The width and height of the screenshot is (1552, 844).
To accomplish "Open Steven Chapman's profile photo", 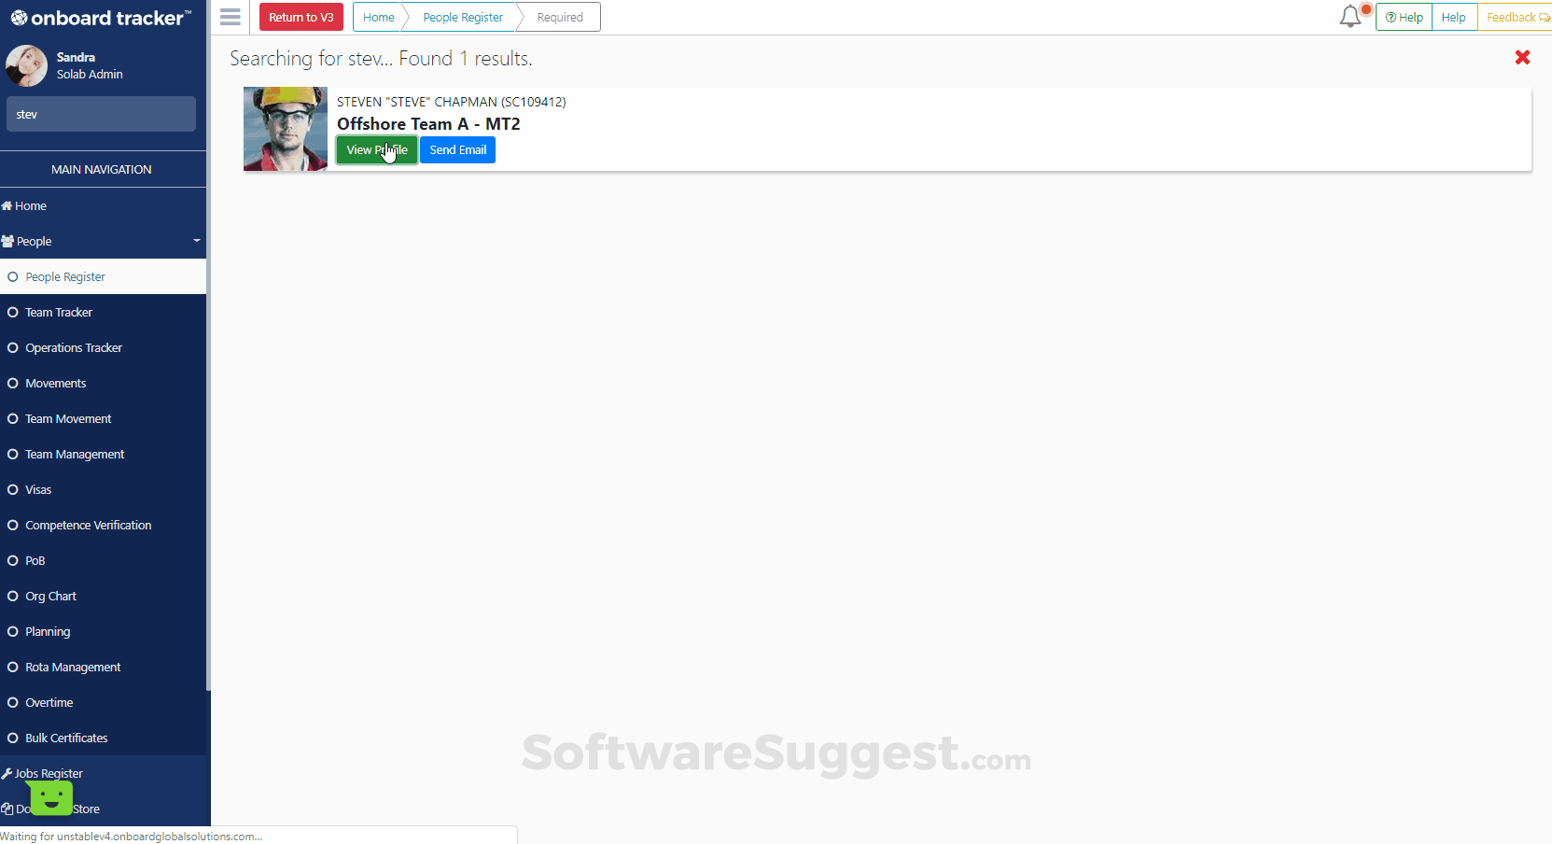I will [286, 129].
